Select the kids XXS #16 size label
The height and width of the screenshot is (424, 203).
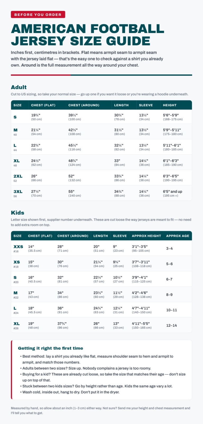[18, 248]
